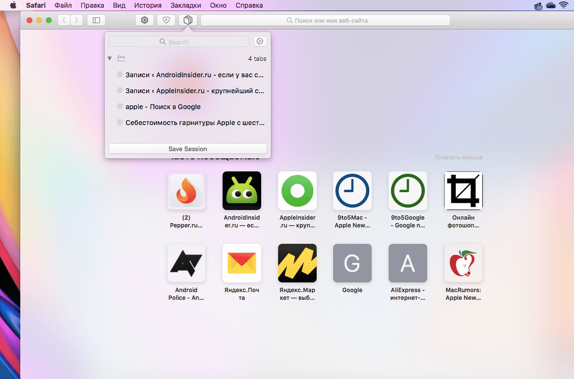Select the circle beside AndroidInsider.ru tab entry
The width and height of the screenshot is (574, 379).
tap(120, 75)
